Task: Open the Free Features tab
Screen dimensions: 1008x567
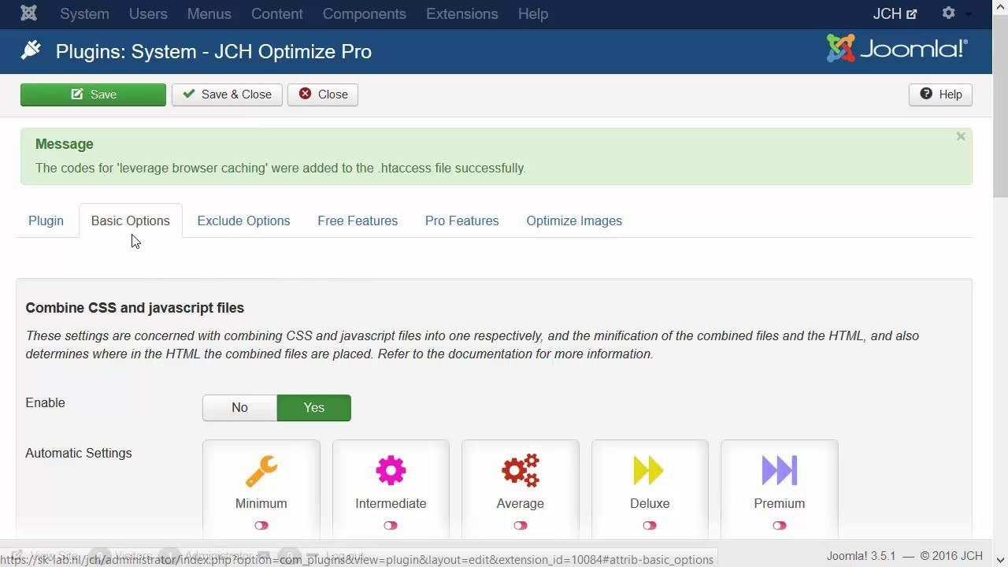Action: [358, 220]
